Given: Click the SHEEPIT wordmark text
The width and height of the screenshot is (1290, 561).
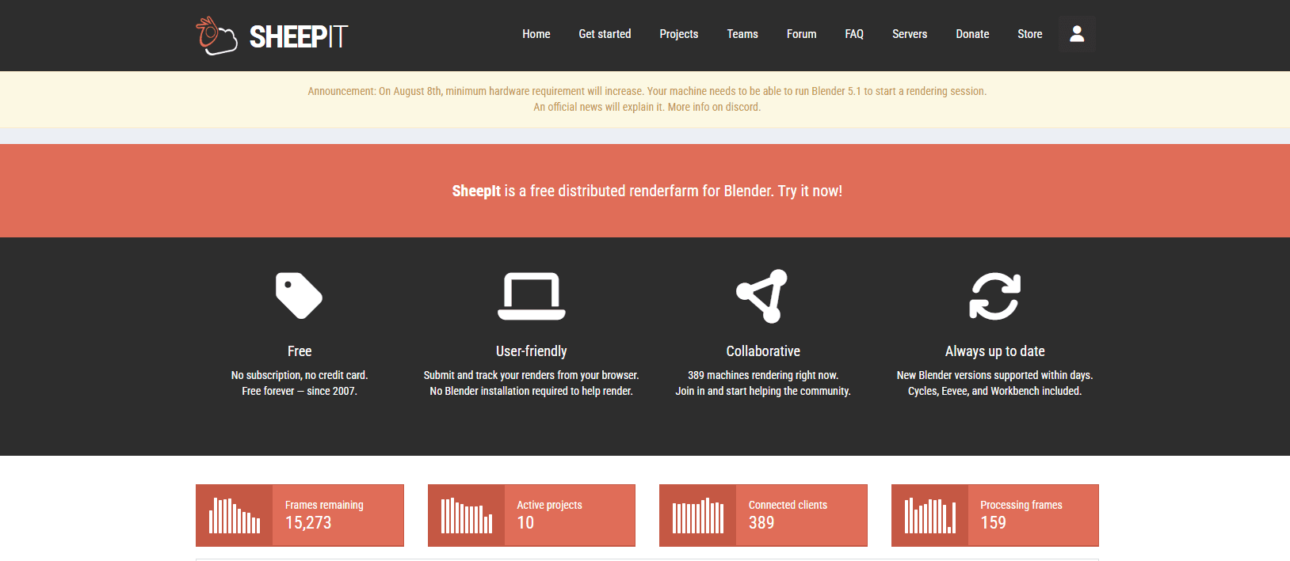Looking at the screenshot, I should (x=299, y=36).
